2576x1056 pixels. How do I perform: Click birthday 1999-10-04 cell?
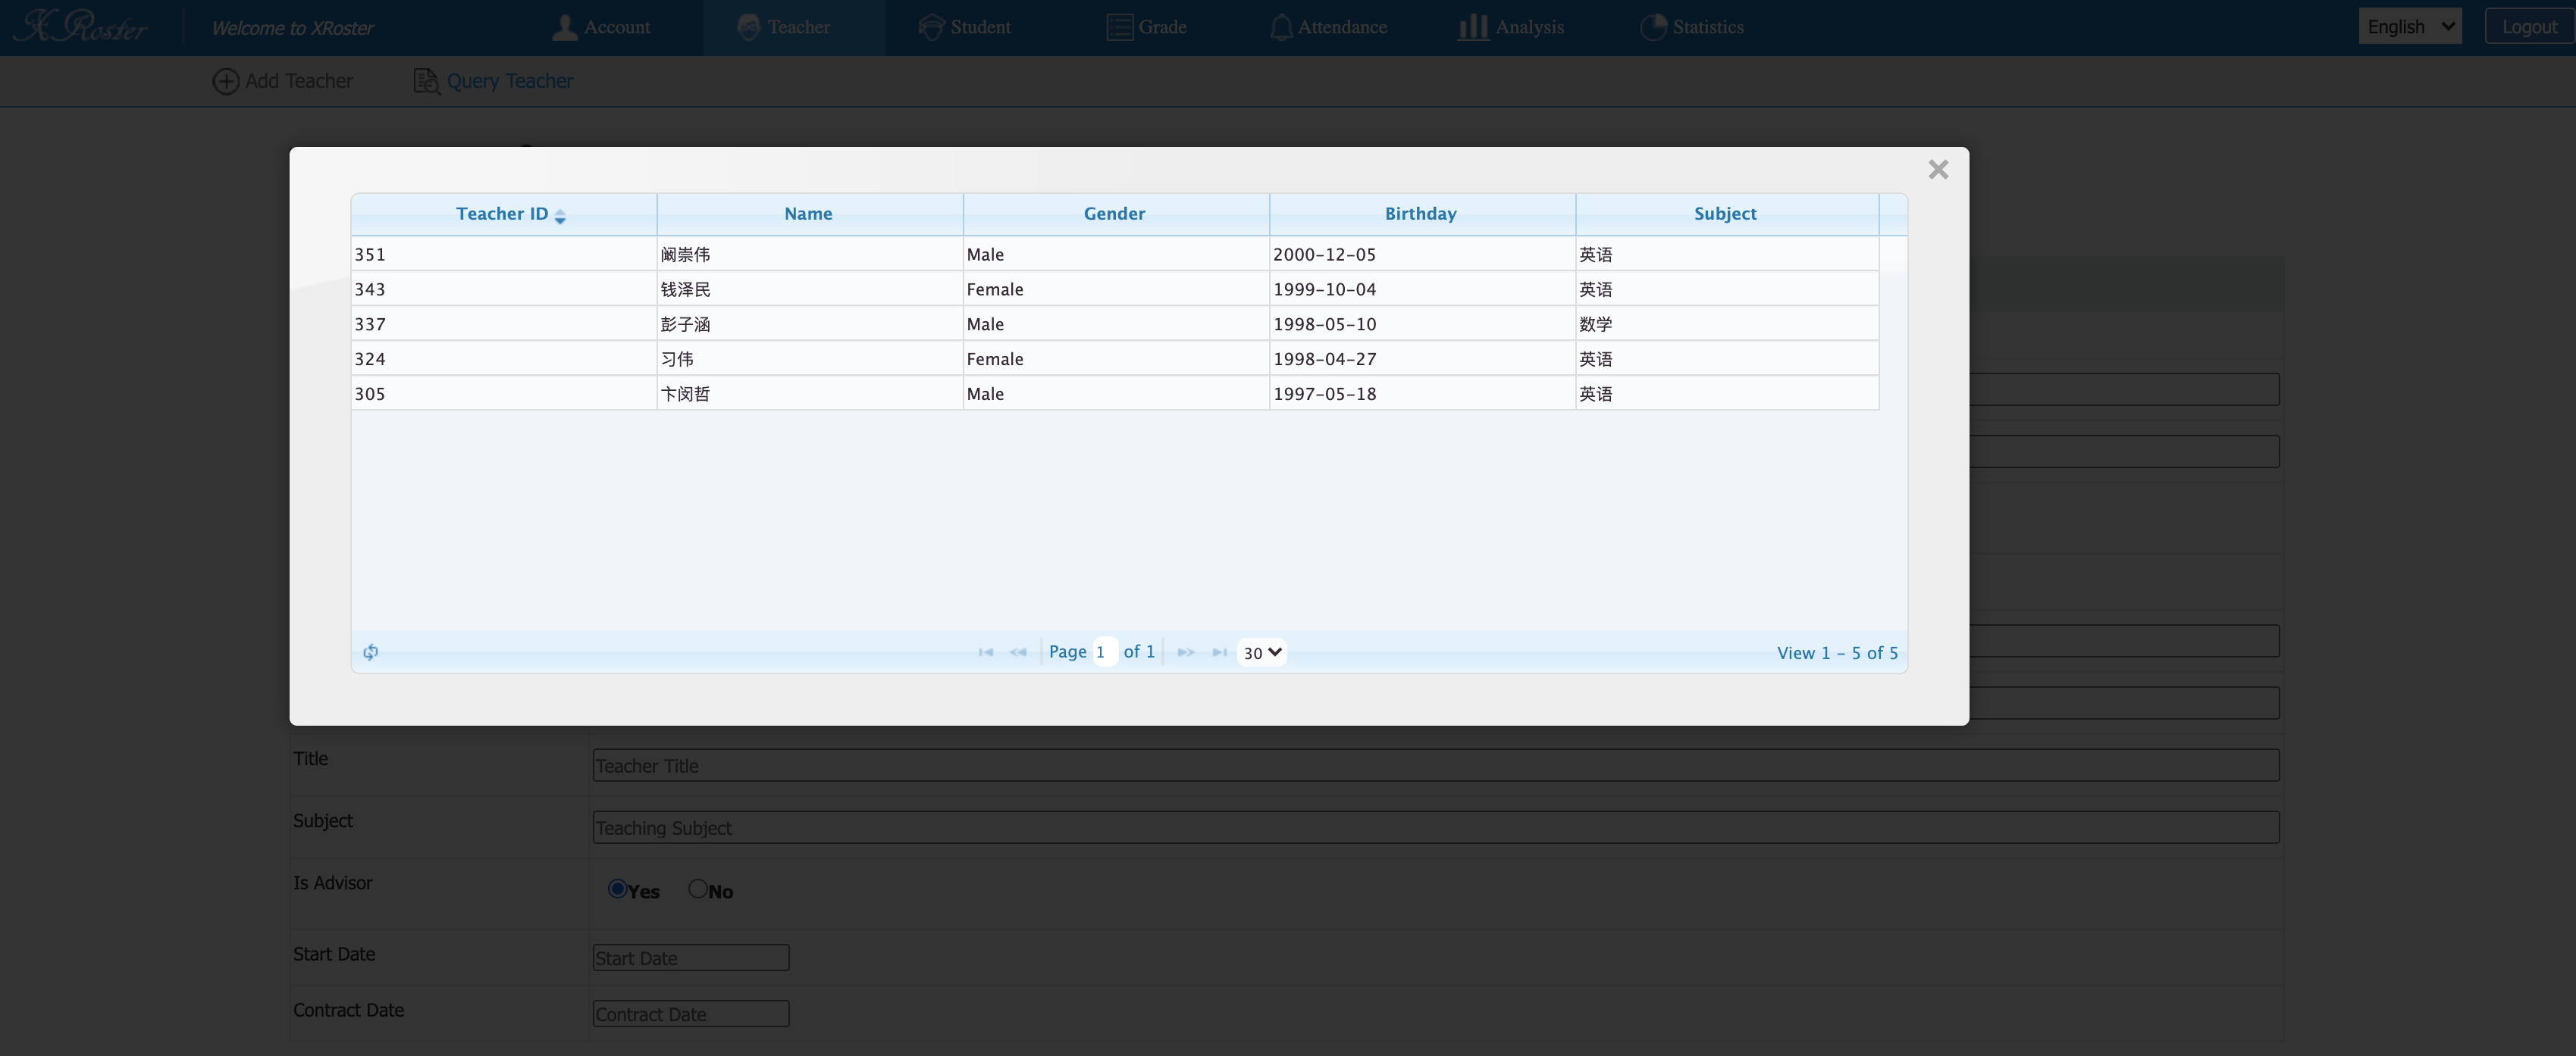pyautogui.click(x=1421, y=289)
